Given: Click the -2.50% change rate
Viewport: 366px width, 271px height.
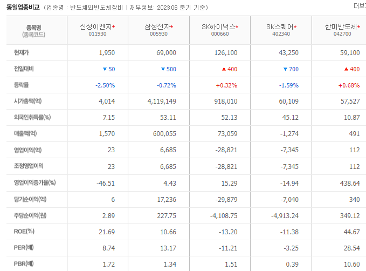Looking at the screenshot, I should [x=105, y=85].
